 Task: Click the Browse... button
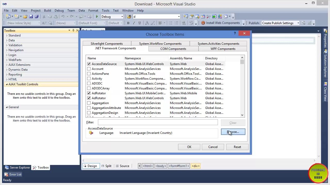pyautogui.click(x=233, y=132)
